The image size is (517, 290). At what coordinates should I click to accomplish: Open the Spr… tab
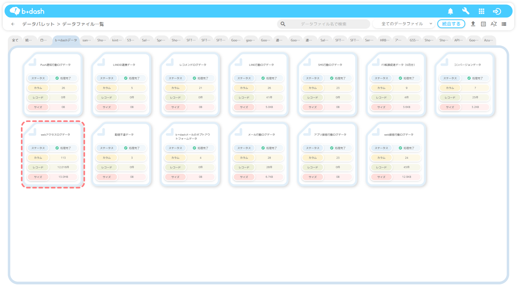coord(161,40)
